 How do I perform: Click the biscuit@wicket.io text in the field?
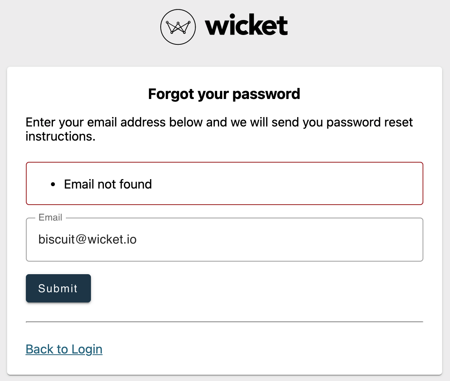[87, 239]
